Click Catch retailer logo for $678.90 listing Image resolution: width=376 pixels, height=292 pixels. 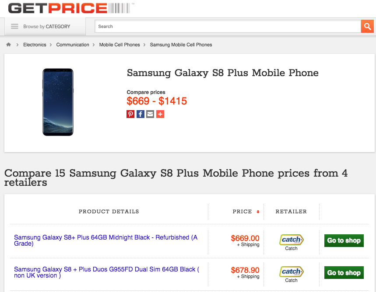[291, 272]
